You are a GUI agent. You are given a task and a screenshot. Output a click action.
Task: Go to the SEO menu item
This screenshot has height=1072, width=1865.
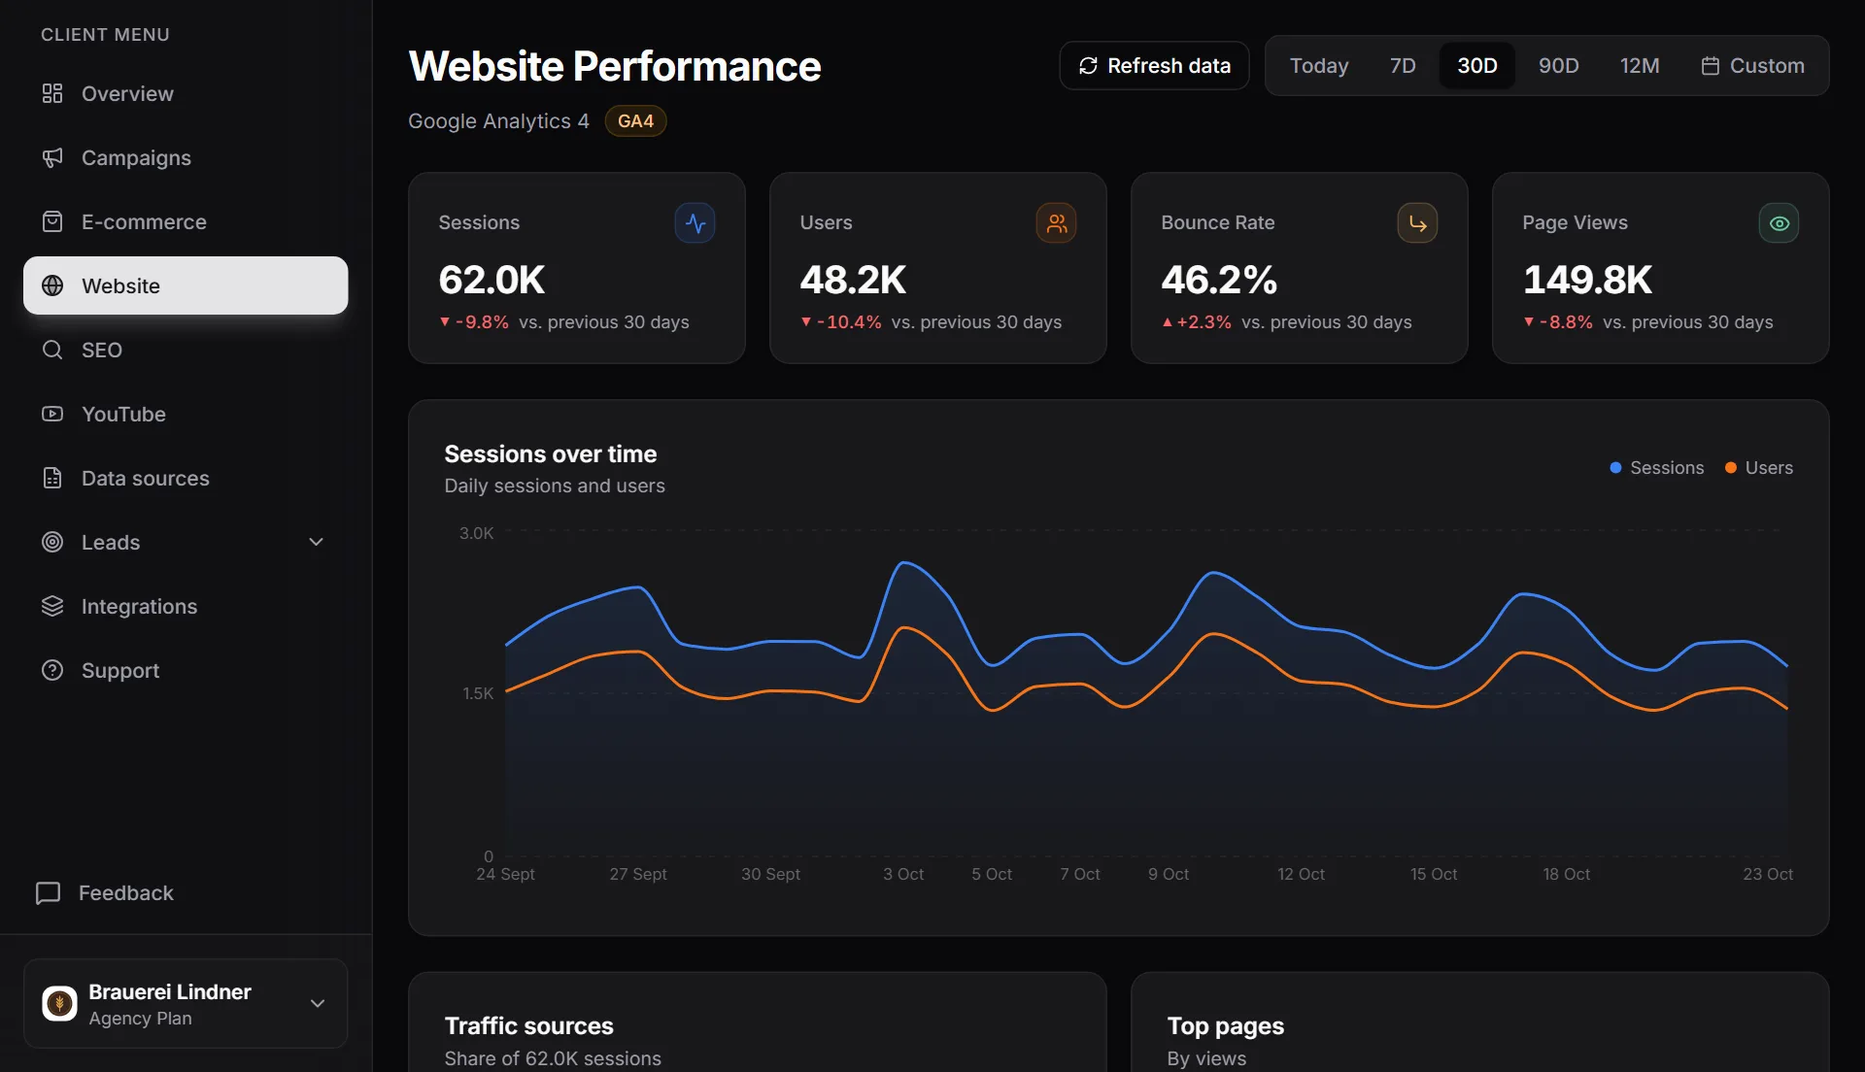[x=186, y=350]
